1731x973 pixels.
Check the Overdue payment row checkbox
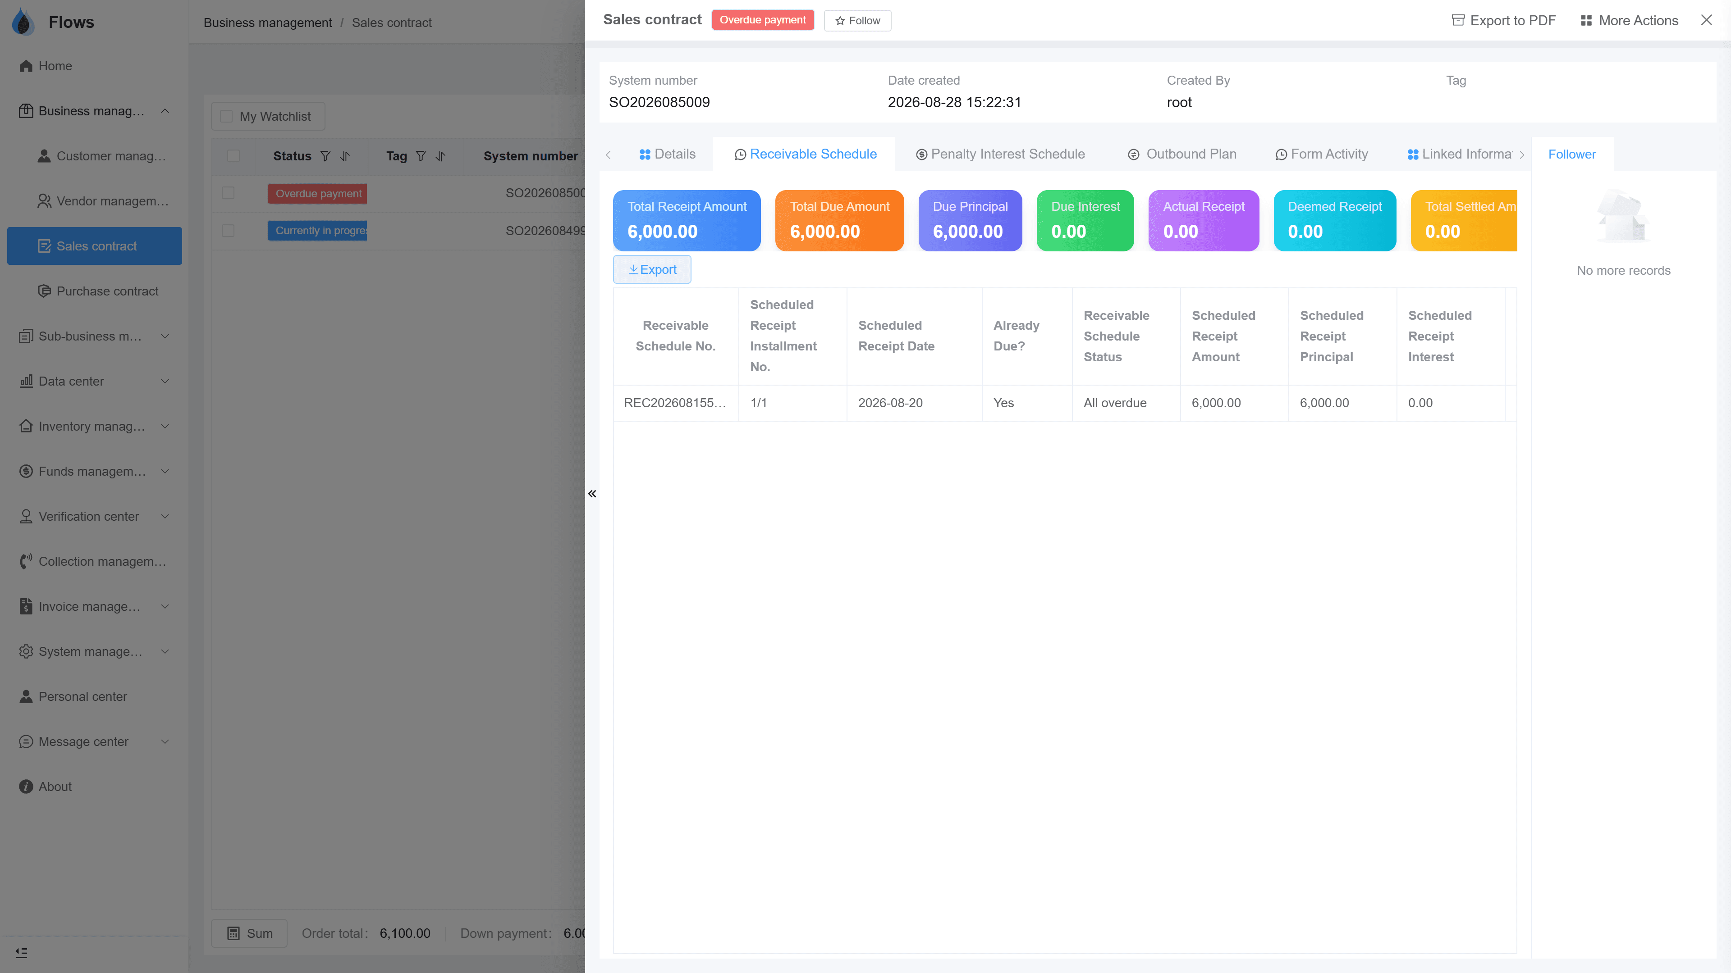tap(228, 193)
